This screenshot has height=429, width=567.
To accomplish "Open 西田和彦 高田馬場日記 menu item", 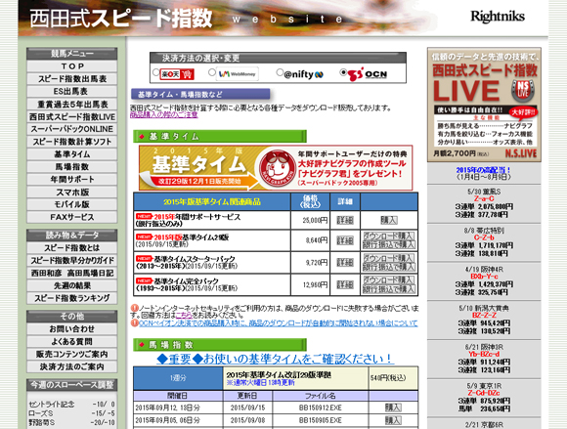I will tap(72, 273).
